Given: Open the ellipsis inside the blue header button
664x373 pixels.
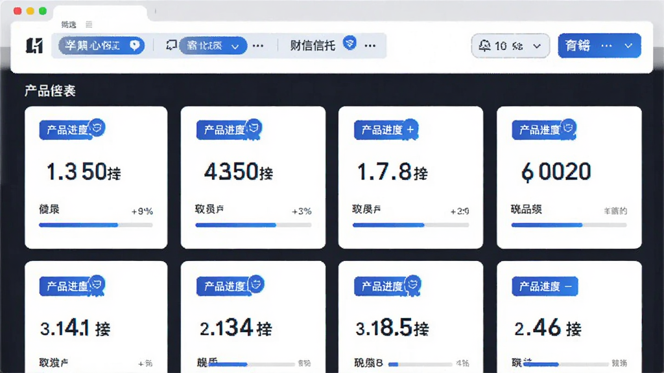Looking at the screenshot, I should (606, 46).
